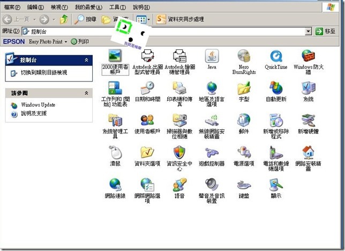Viewport: 345px width, 251px height.
Task: Open the 說明(H) menu
Action: coord(141,8)
